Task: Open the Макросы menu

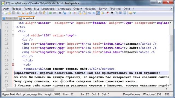Action: point(90,9)
